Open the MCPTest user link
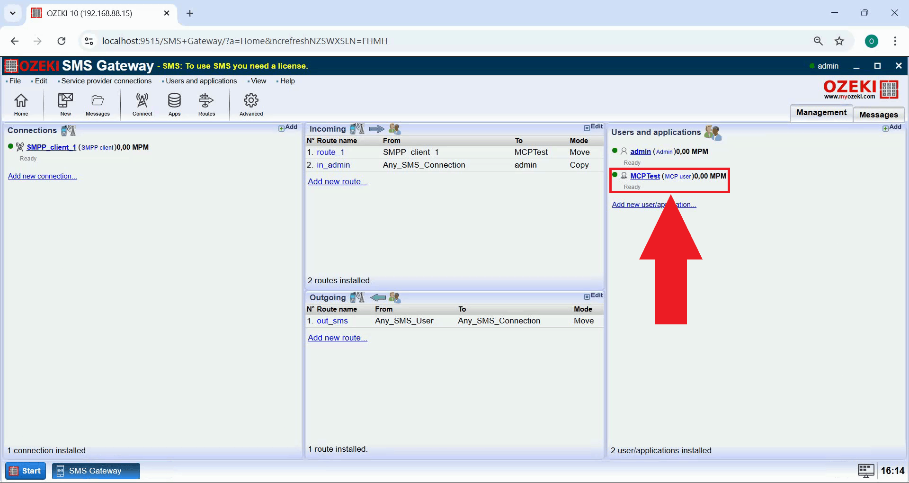 645,176
